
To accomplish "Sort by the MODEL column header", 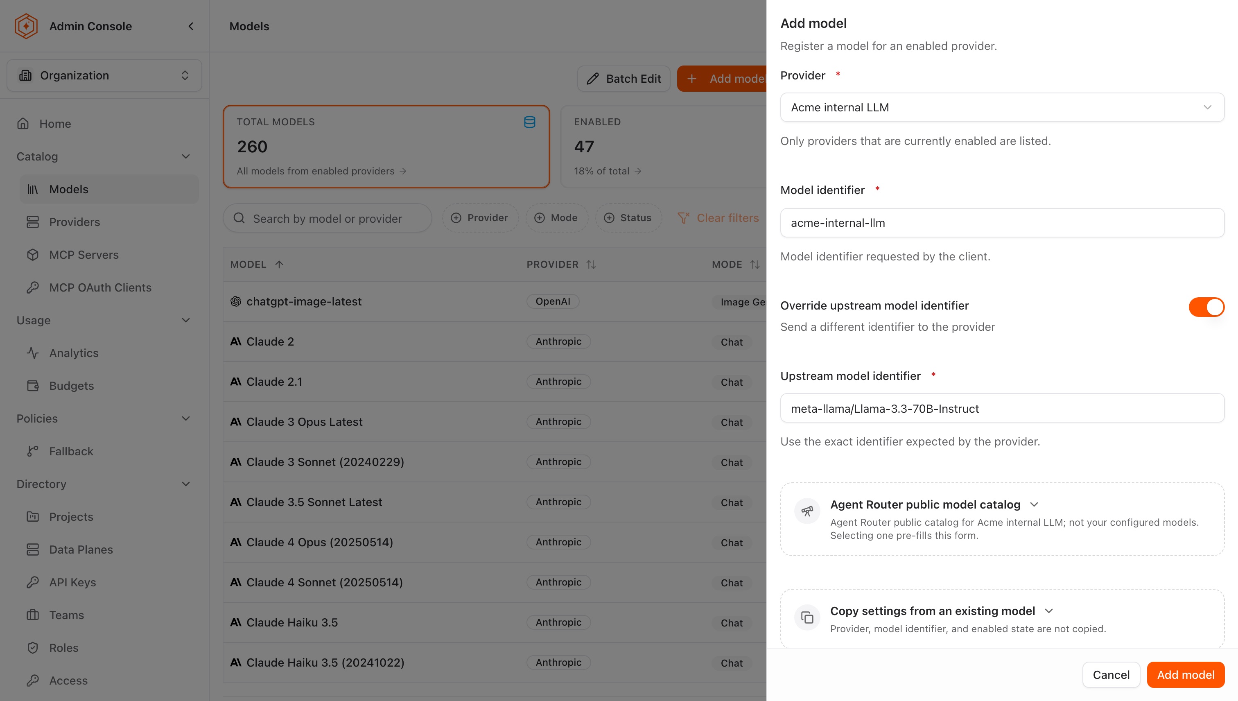I will point(257,265).
